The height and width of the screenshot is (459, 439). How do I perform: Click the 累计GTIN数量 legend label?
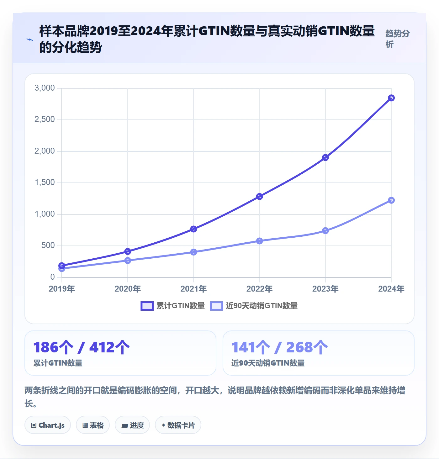point(181,306)
